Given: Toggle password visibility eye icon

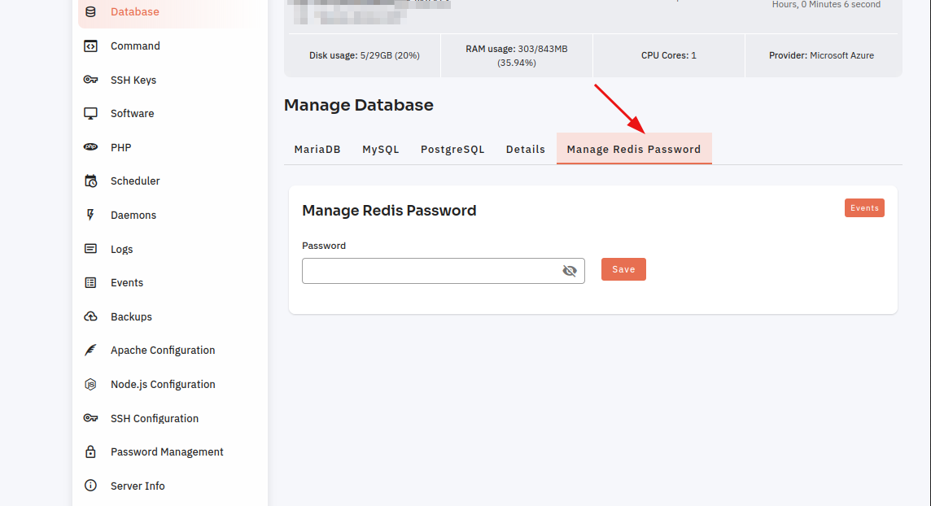Looking at the screenshot, I should tap(570, 271).
